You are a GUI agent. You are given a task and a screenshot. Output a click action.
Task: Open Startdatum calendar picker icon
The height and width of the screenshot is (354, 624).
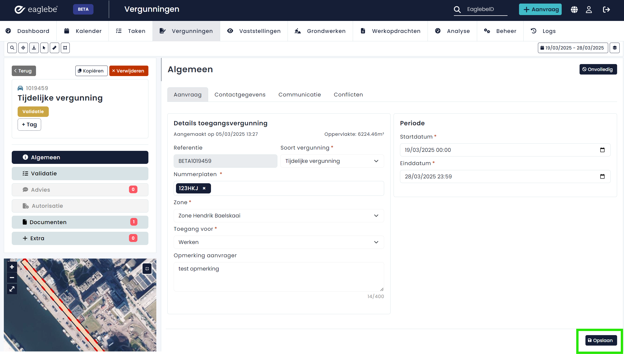click(602, 150)
